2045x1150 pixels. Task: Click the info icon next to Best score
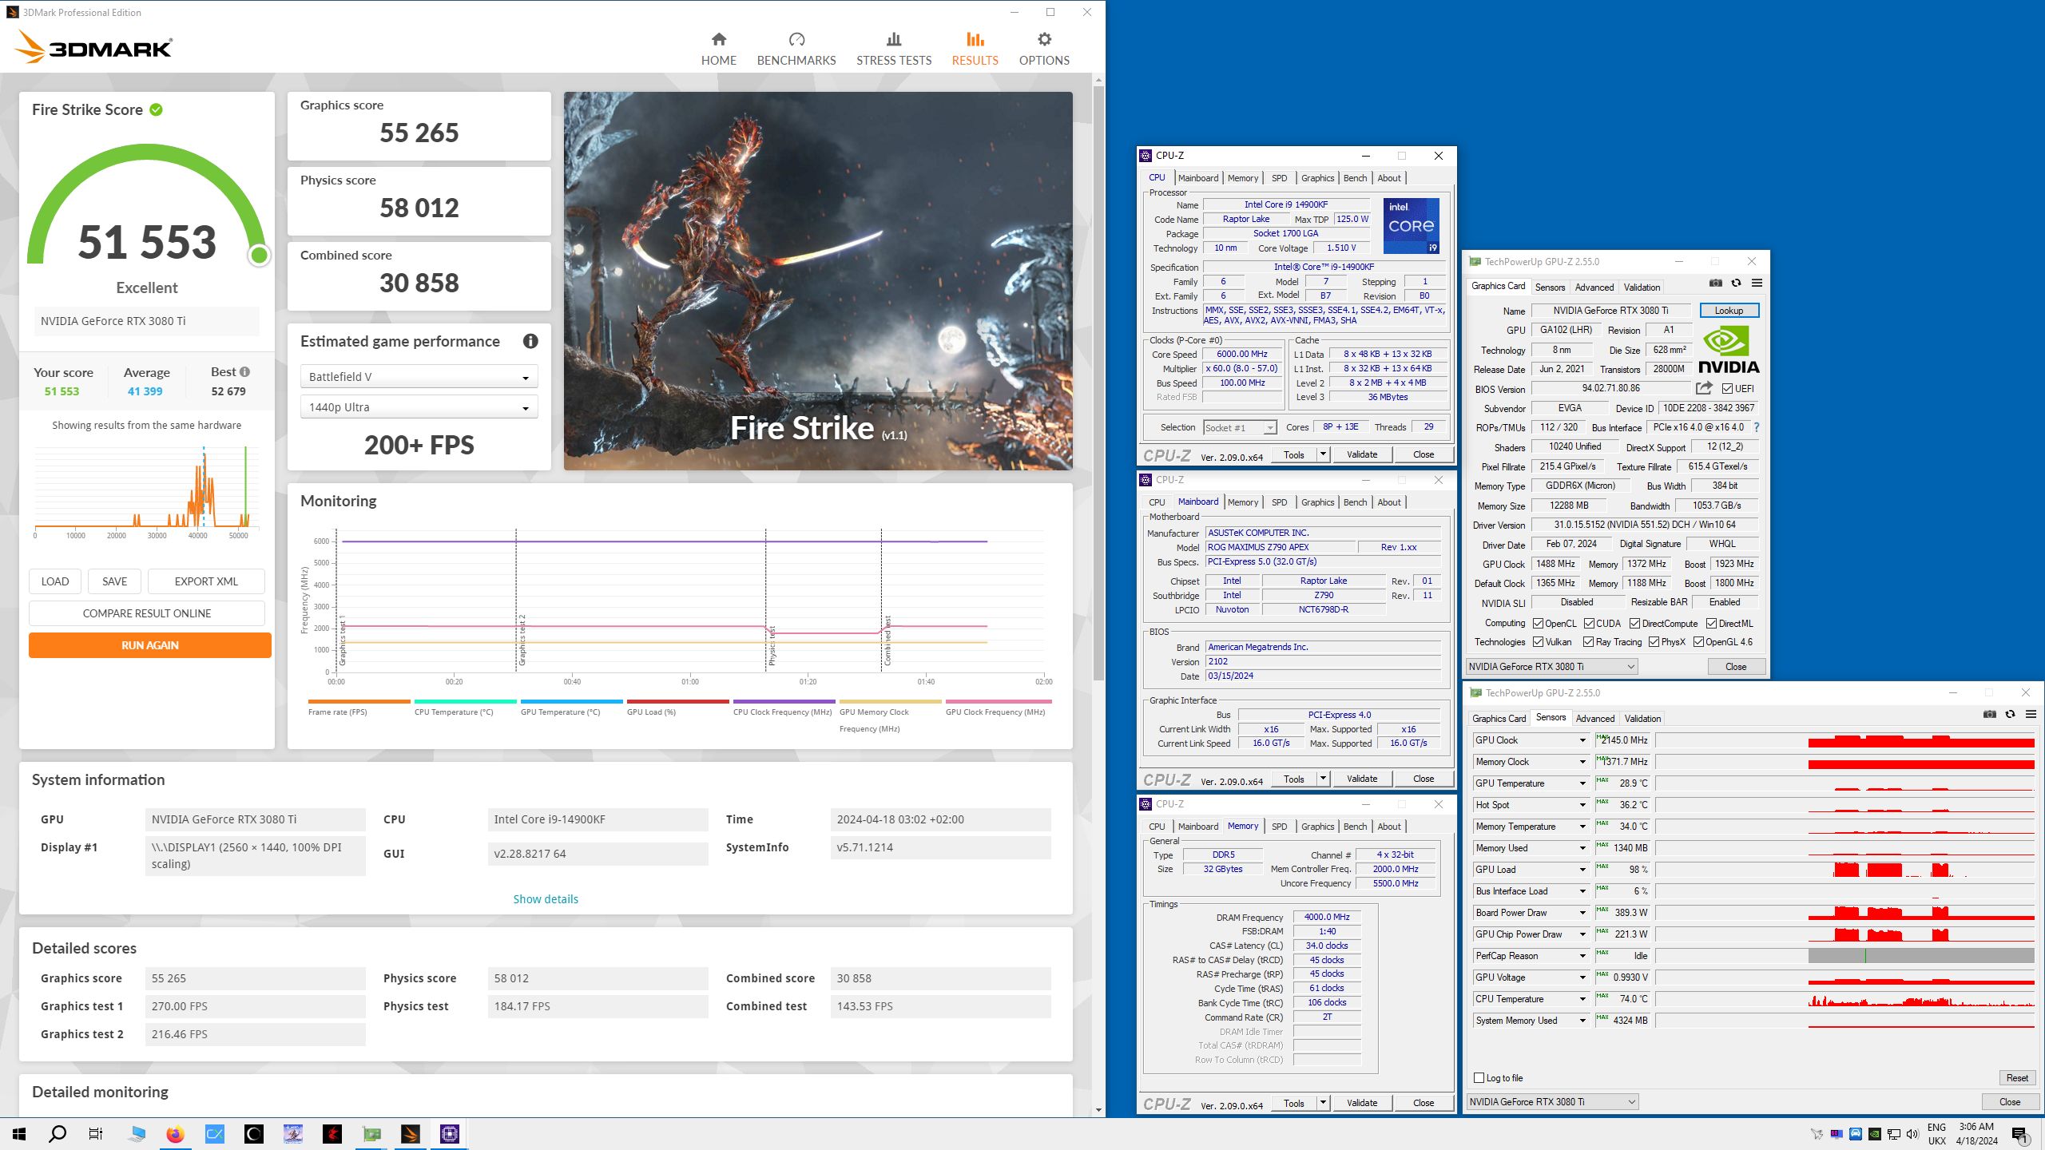click(244, 371)
